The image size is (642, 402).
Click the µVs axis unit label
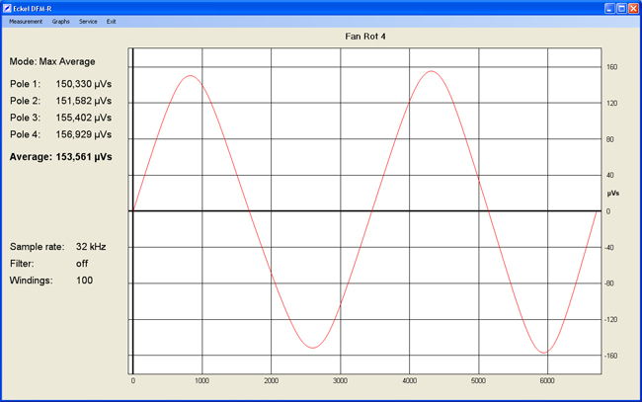click(x=613, y=194)
